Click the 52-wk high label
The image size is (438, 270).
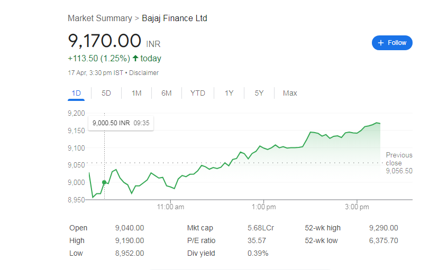(323, 228)
